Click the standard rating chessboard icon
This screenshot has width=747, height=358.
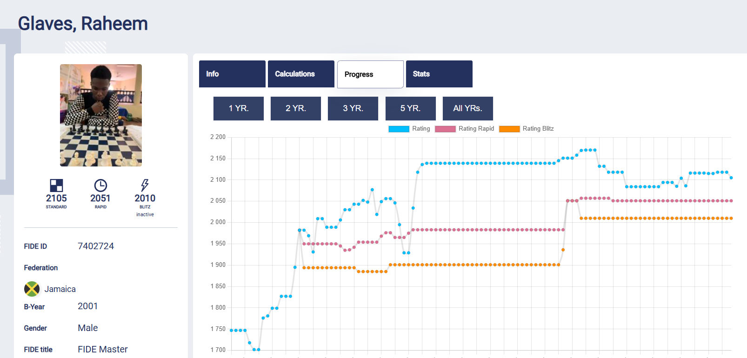tap(56, 186)
